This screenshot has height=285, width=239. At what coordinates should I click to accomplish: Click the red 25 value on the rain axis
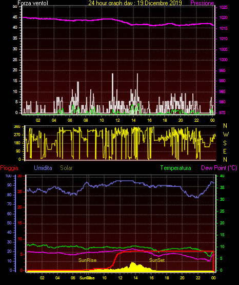(20, 192)
